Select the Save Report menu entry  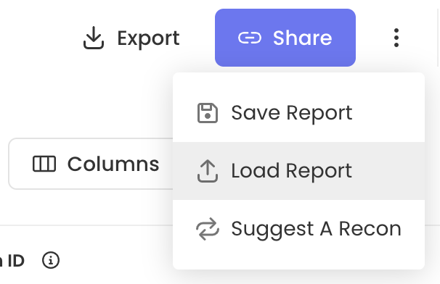(x=298, y=113)
